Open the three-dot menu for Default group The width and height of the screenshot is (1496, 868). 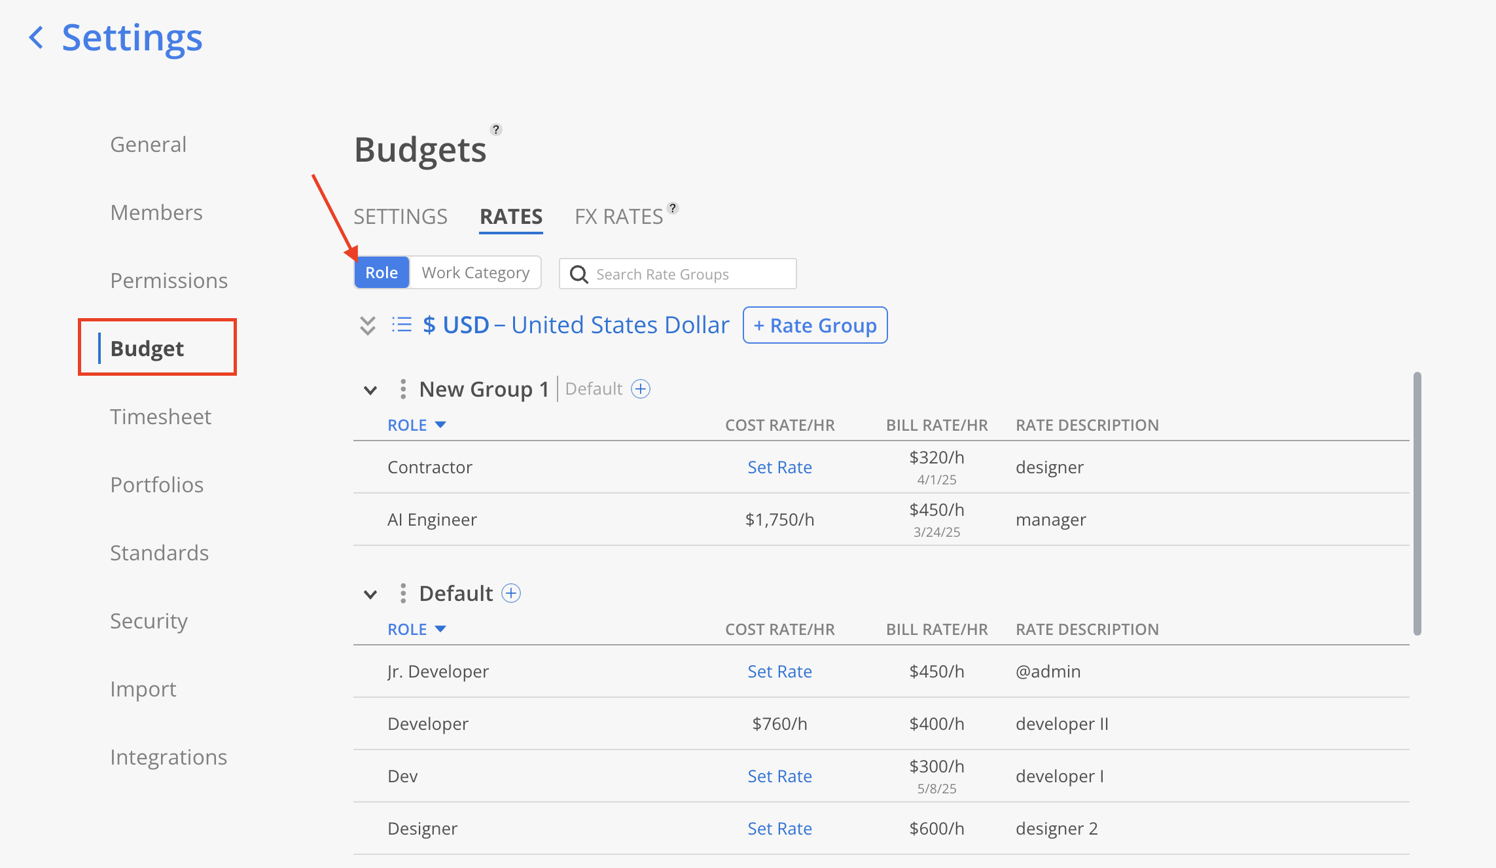403,593
